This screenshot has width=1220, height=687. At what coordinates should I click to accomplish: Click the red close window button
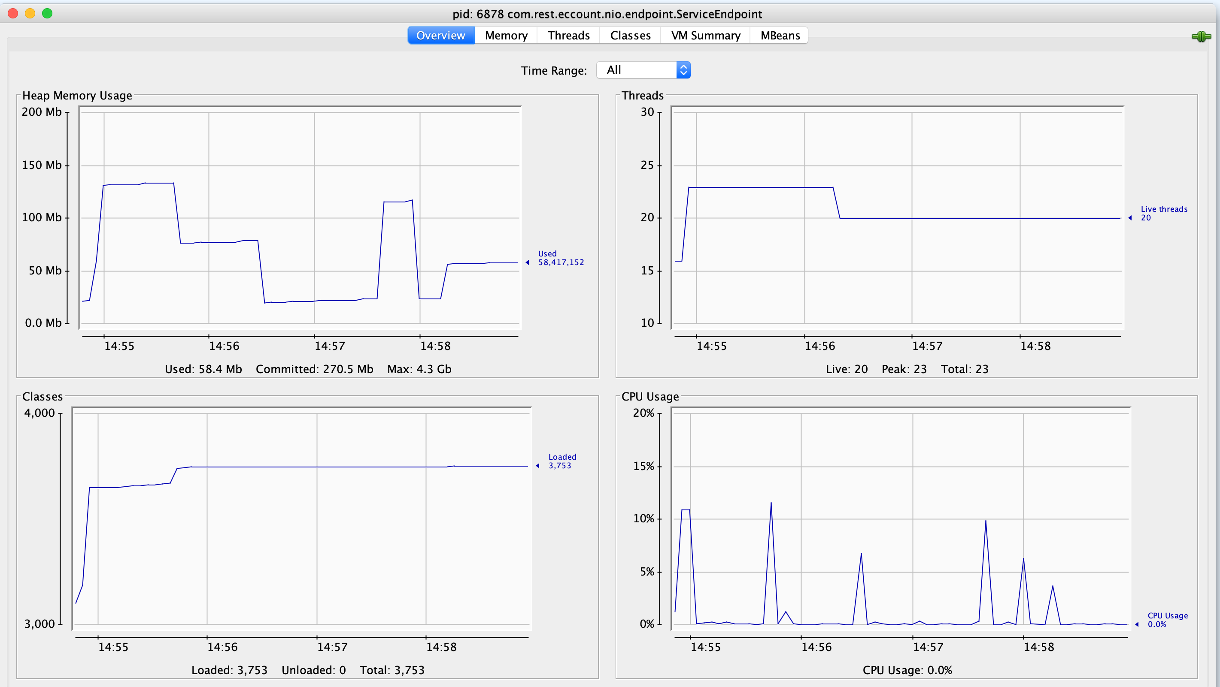13,13
